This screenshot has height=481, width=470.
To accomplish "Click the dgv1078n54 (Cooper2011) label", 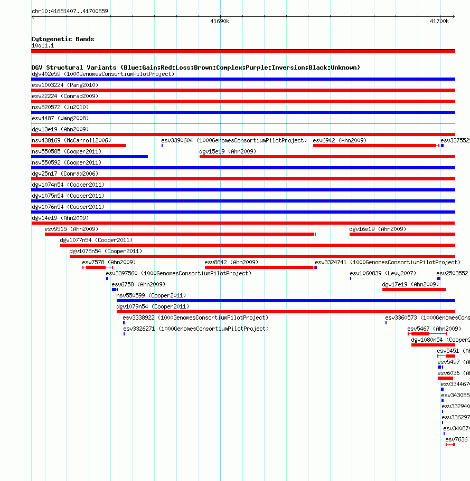I will click(106, 251).
